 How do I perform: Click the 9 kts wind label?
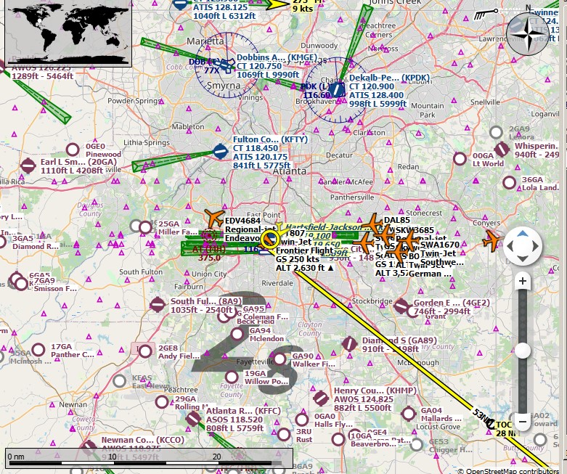click(303, 9)
